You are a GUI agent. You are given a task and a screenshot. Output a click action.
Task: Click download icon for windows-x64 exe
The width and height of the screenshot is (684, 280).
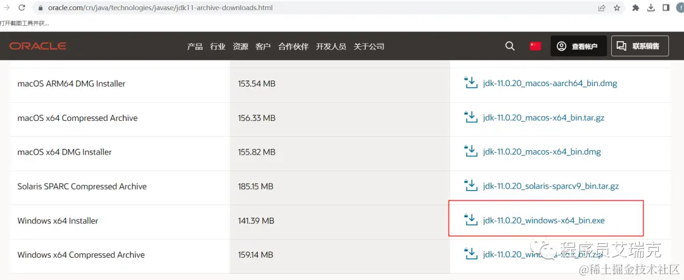pos(471,220)
